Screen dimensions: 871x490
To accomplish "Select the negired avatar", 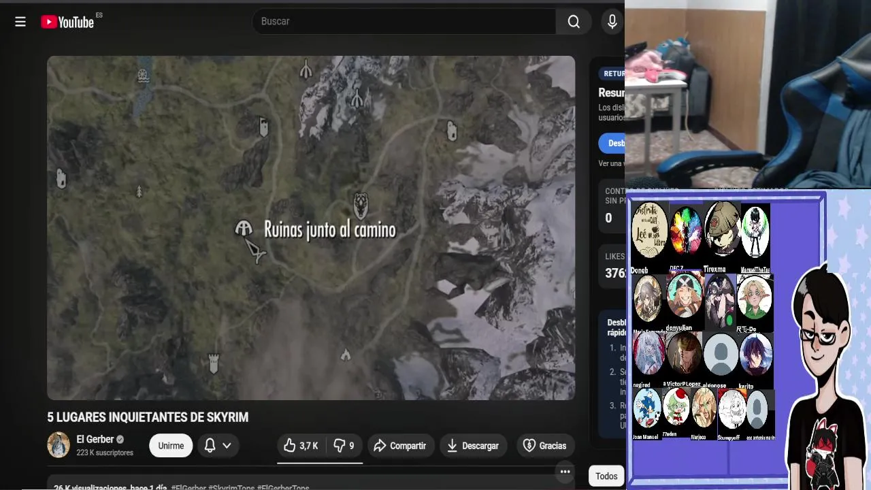I will (649, 354).
